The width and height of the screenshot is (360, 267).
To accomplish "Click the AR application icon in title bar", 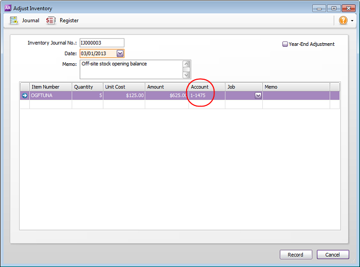I will [8, 8].
